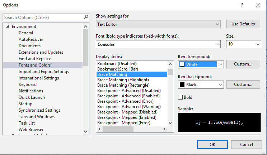Click the Cancel button
The image size is (267, 155).
point(247,145)
